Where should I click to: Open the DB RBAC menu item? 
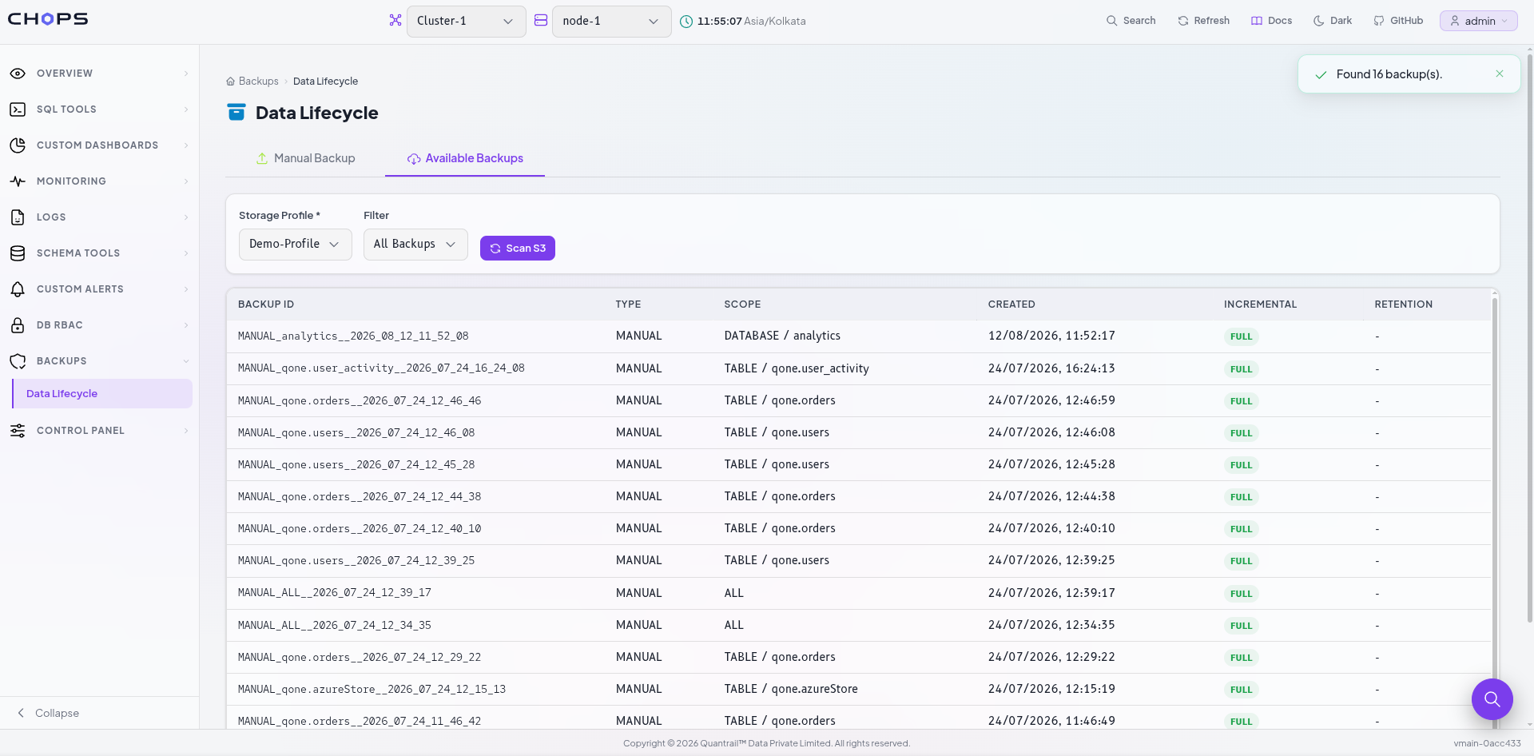point(99,325)
